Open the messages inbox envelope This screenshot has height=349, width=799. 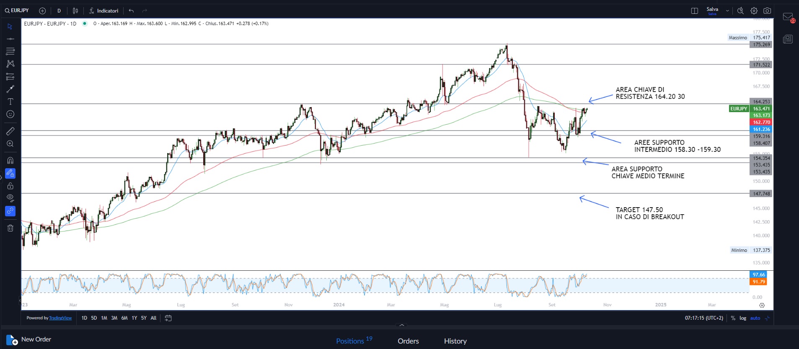click(x=788, y=17)
